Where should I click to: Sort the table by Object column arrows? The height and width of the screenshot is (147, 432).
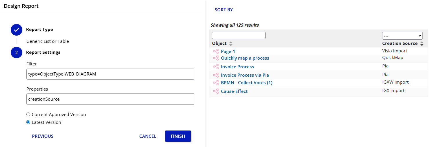pyautogui.click(x=231, y=44)
